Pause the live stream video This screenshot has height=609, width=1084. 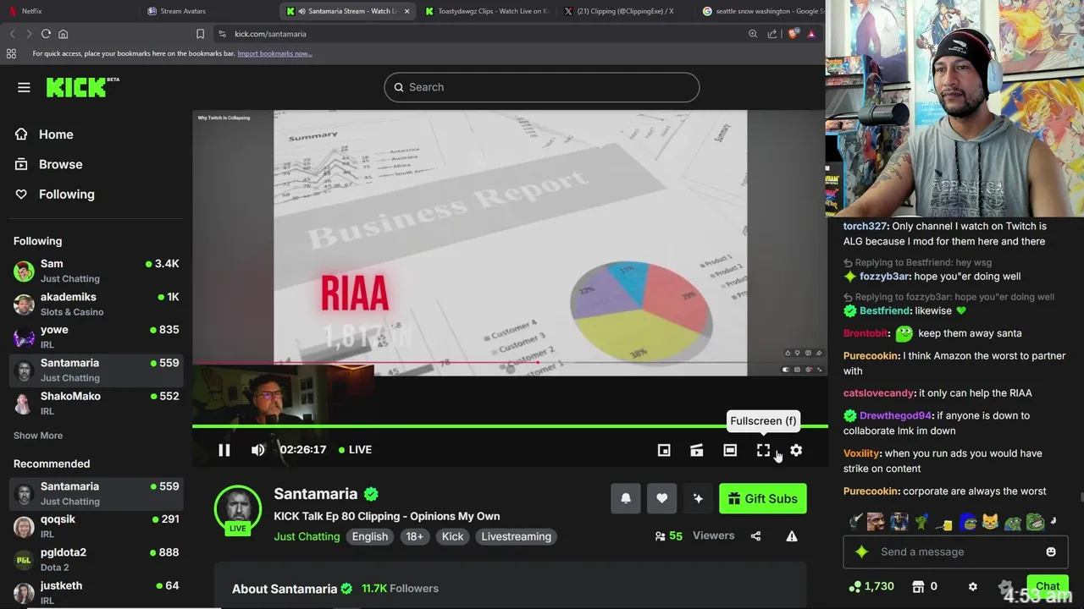(224, 450)
